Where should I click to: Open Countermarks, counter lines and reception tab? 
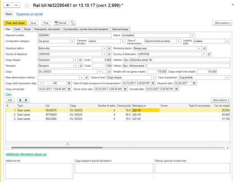pos(86,29)
